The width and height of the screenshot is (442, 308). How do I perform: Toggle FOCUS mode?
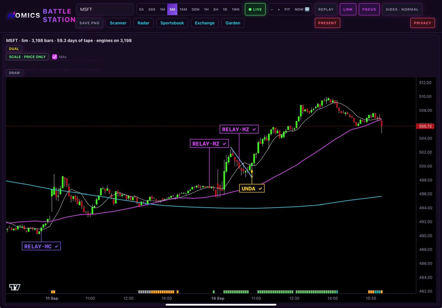click(x=369, y=10)
